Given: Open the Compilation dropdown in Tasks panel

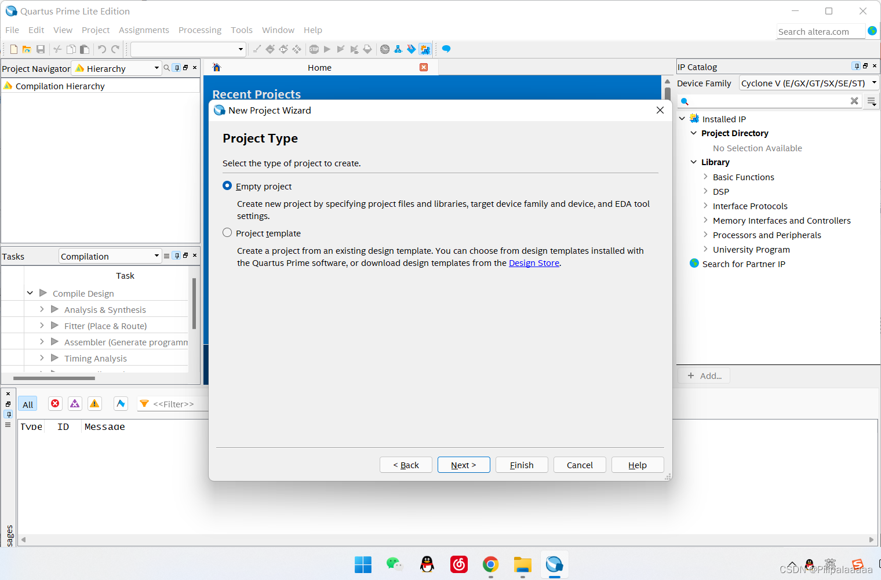Looking at the screenshot, I should [x=110, y=256].
